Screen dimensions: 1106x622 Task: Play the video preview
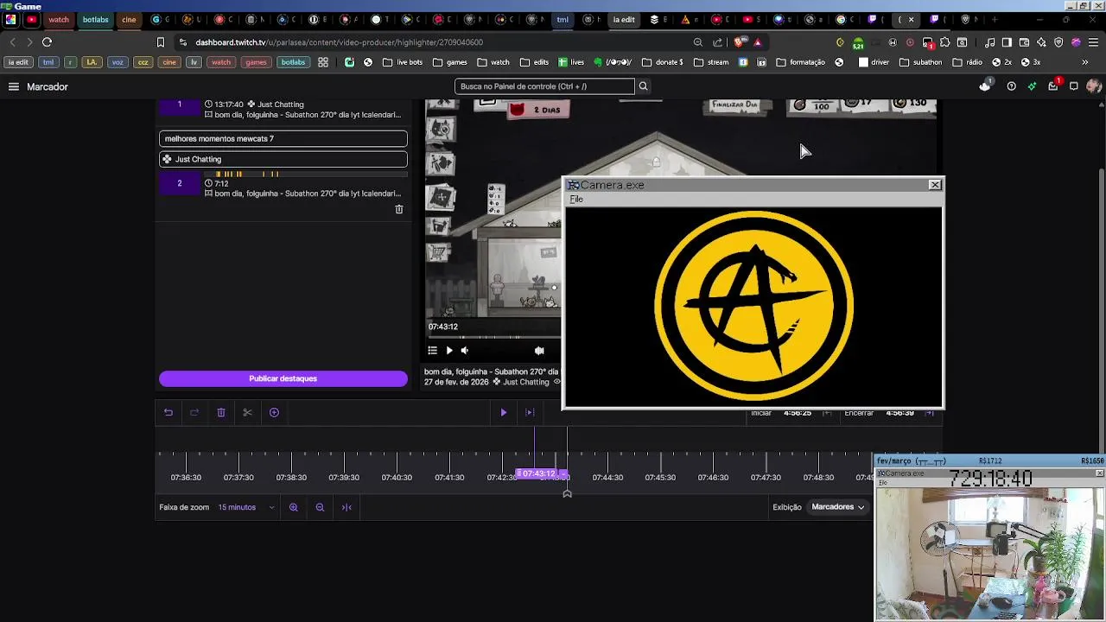click(x=449, y=351)
